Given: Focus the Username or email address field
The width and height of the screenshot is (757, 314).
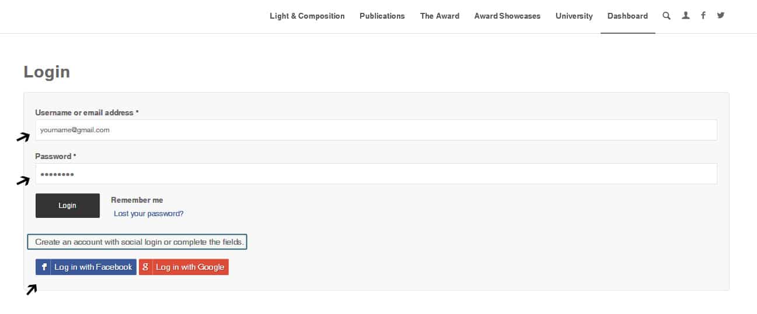Looking at the screenshot, I should [x=376, y=130].
